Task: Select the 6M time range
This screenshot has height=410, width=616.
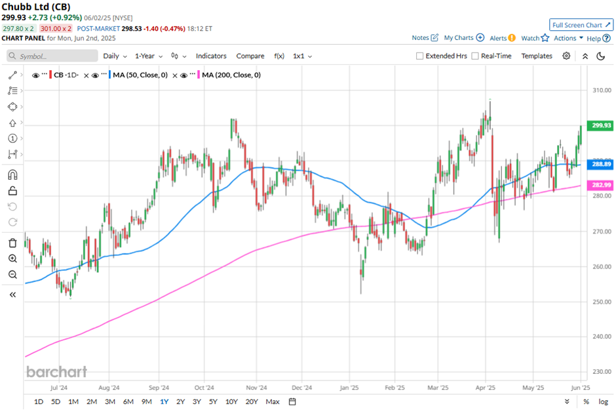Action: (128, 401)
